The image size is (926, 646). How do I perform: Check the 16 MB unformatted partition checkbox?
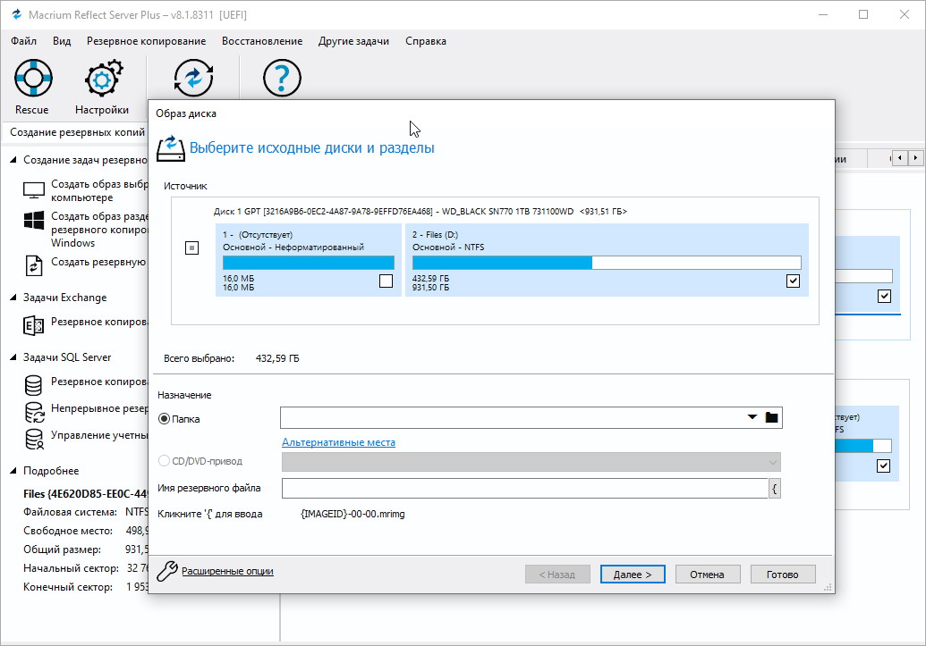(386, 281)
